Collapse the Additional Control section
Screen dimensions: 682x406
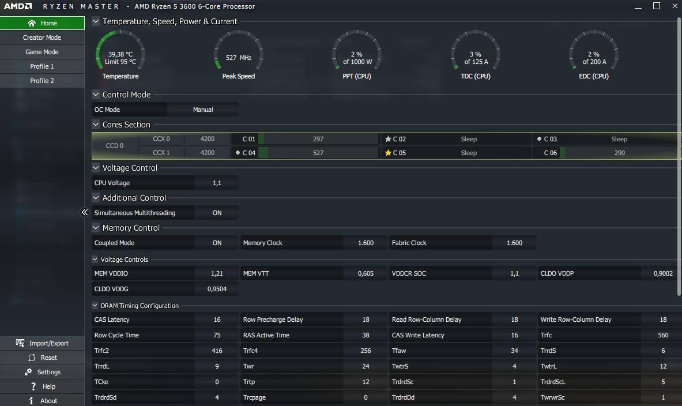pyautogui.click(x=96, y=198)
